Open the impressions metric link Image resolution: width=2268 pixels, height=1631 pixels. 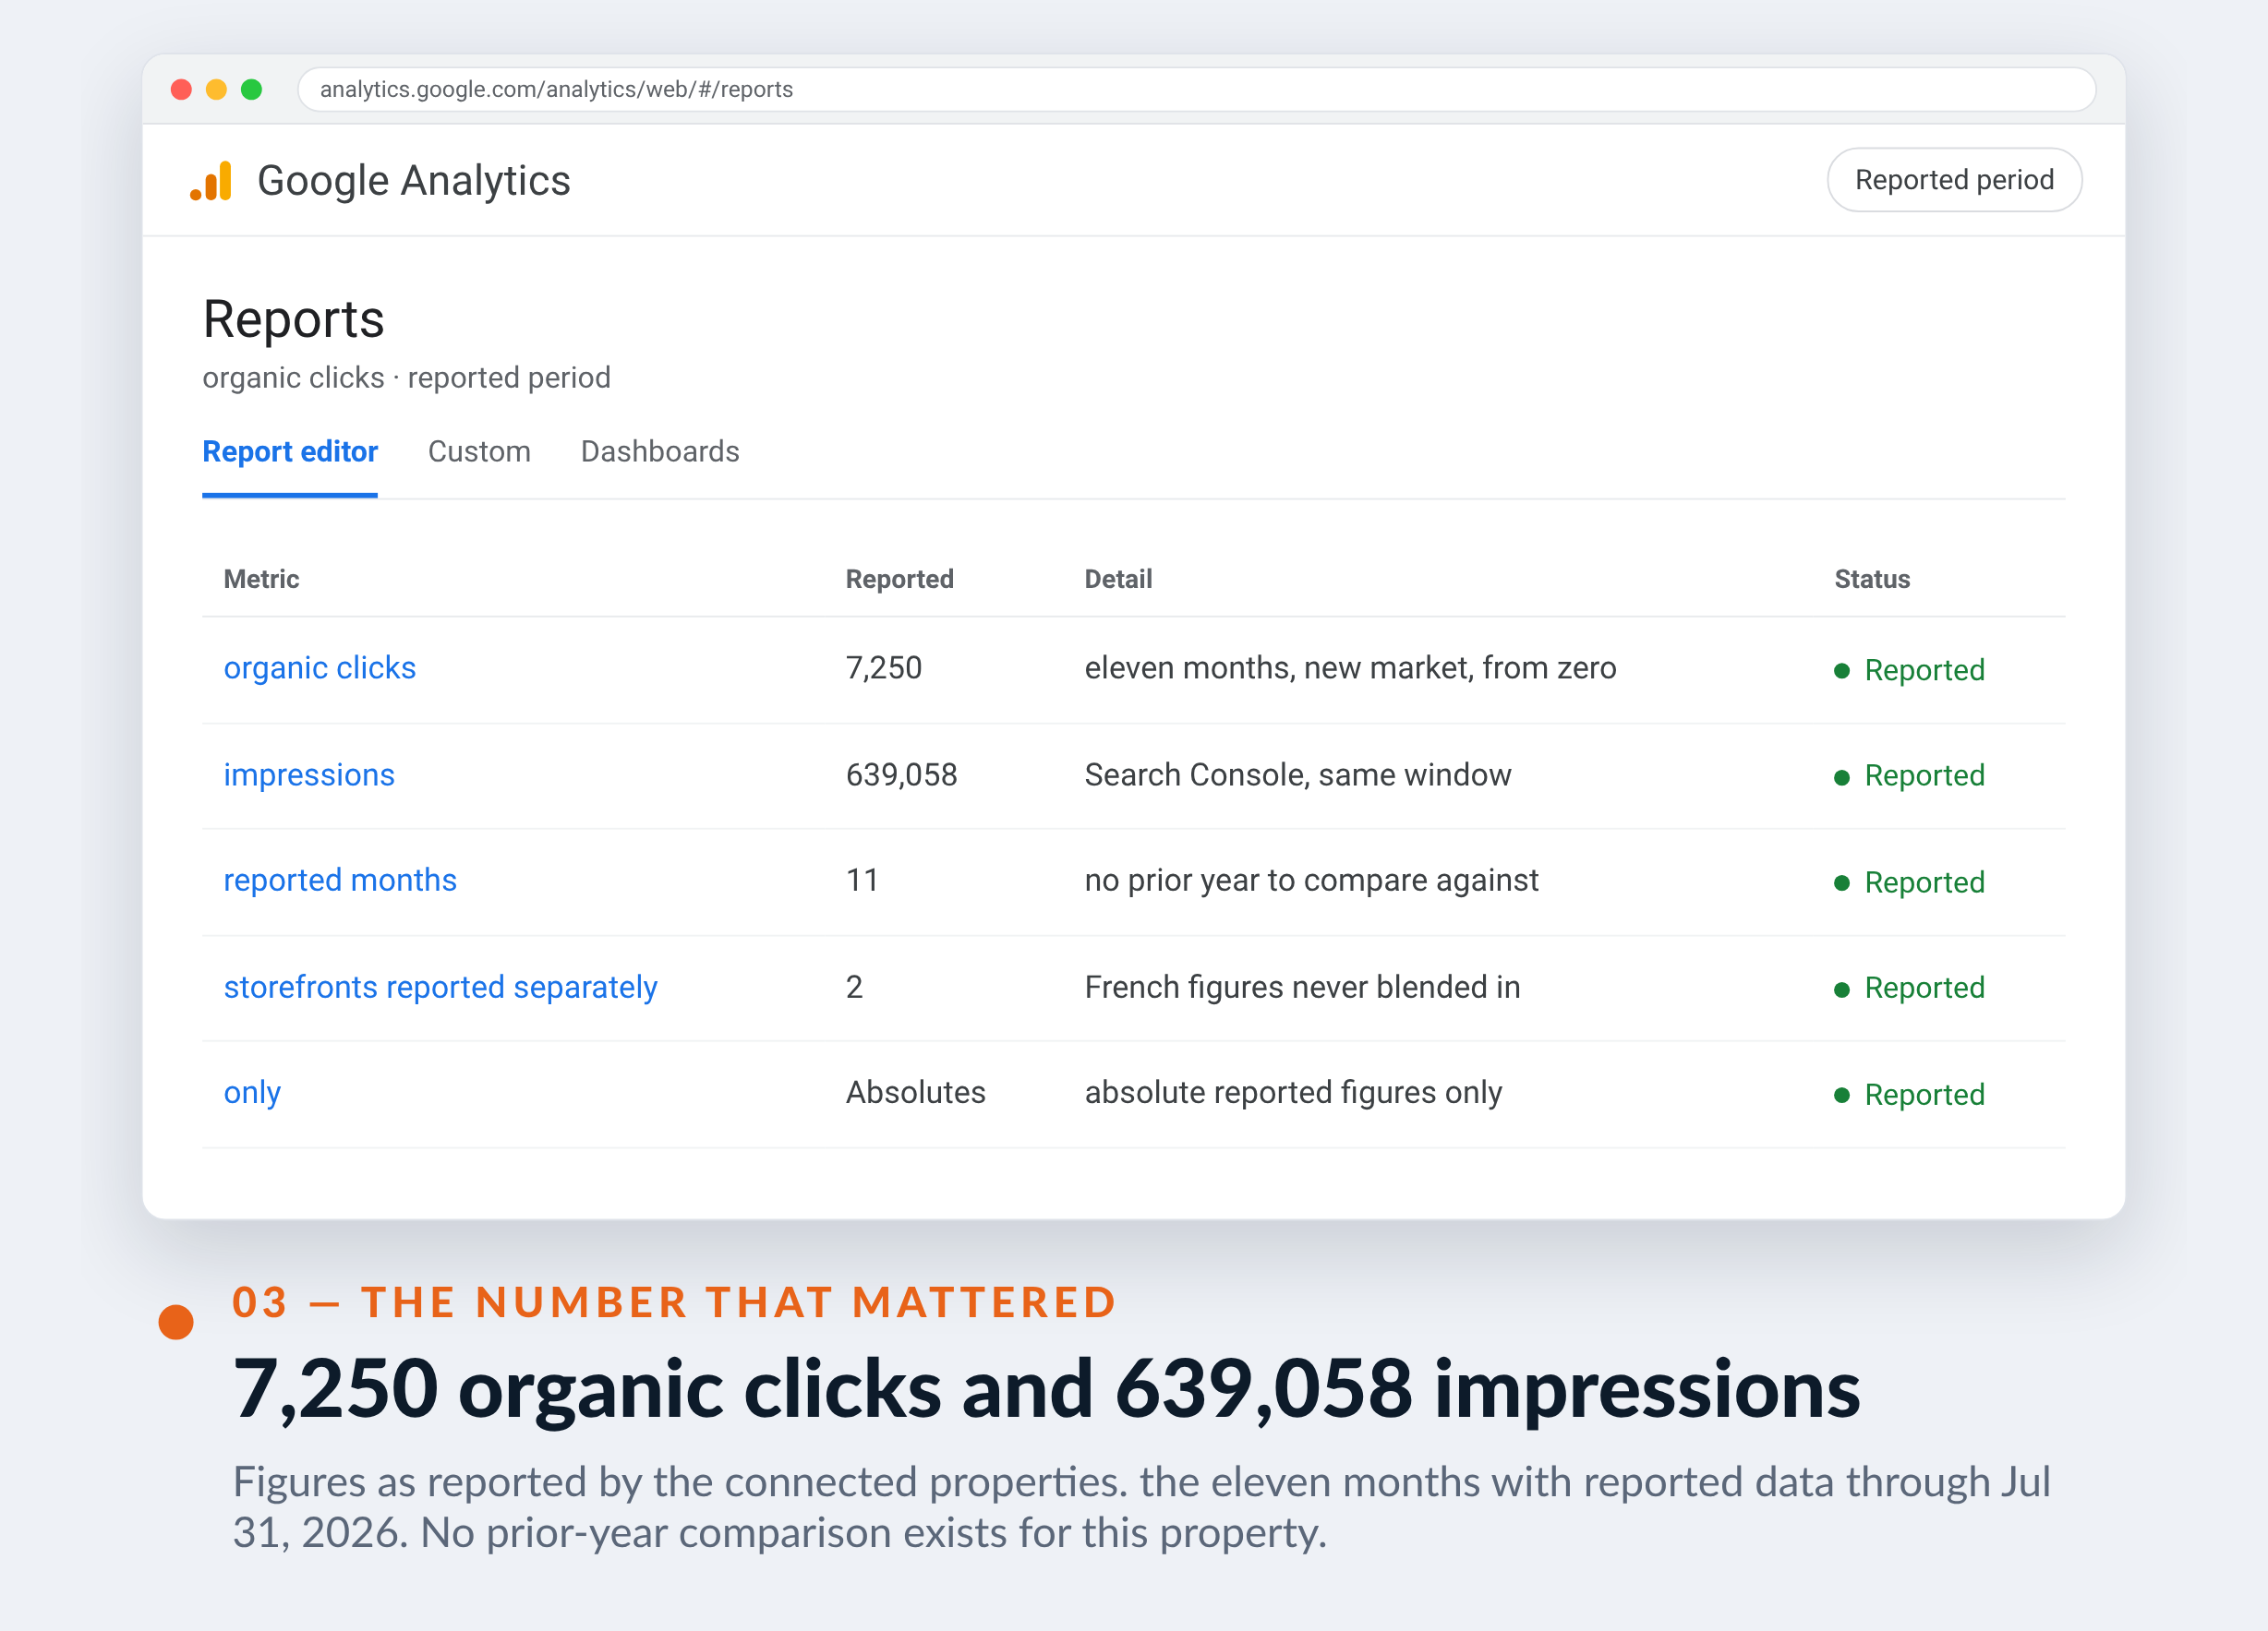pos(309,774)
